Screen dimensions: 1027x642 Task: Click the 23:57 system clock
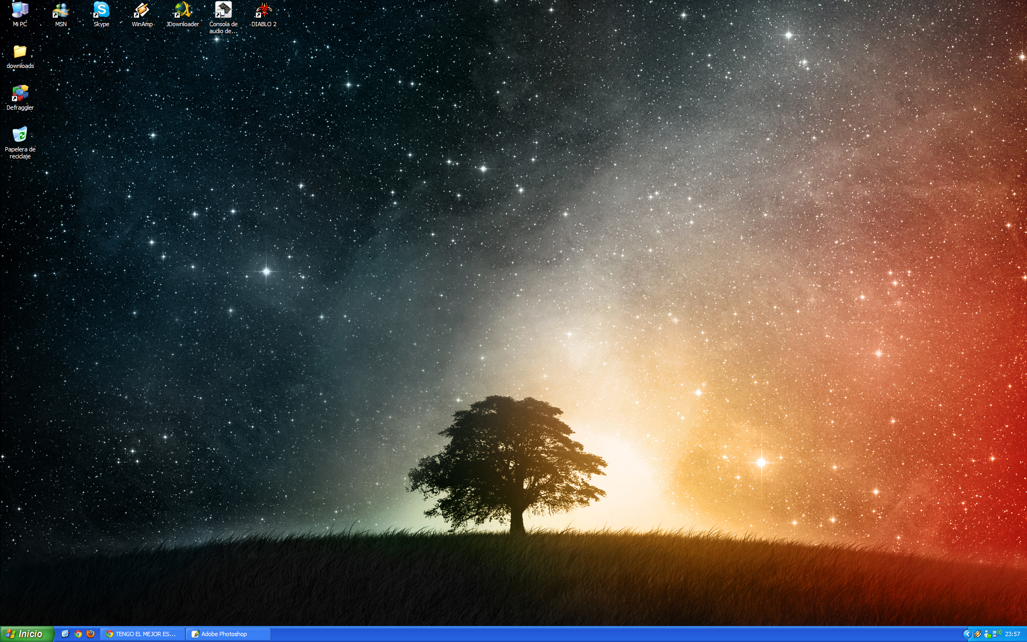[x=1013, y=634]
